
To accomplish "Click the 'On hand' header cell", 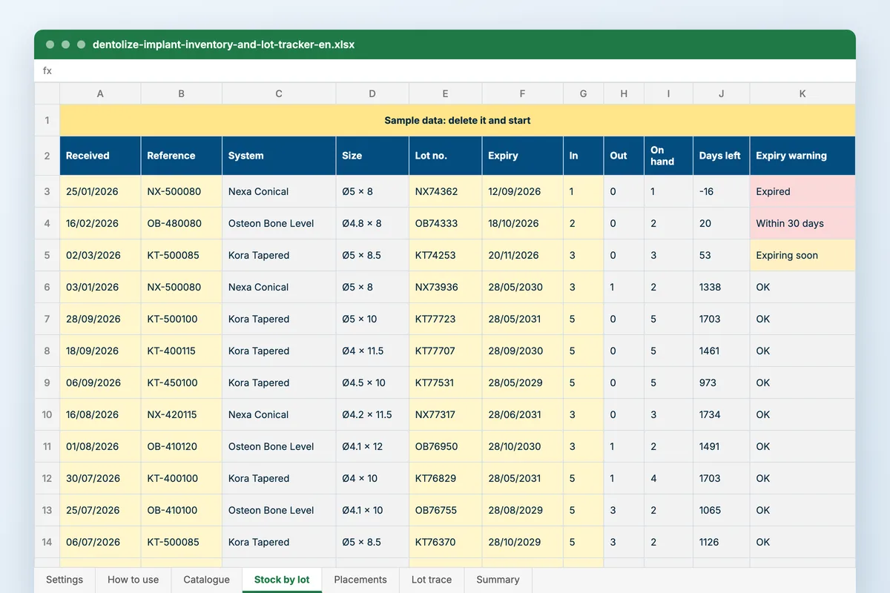I will point(668,156).
